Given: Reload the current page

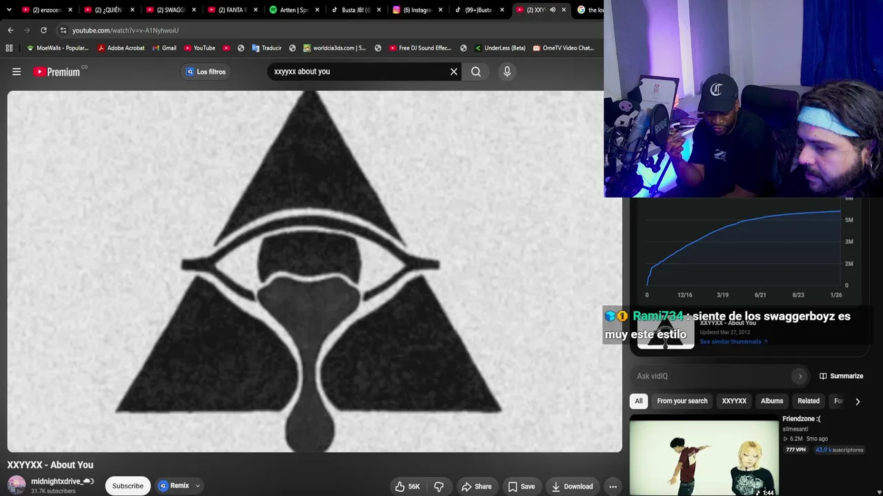Looking at the screenshot, I should tap(43, 30).
